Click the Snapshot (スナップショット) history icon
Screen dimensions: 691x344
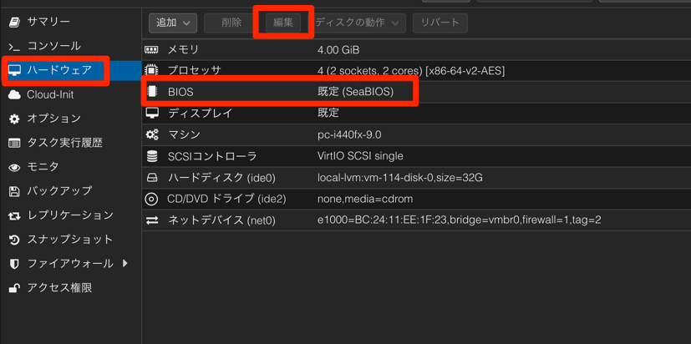(x=14, y=240)
